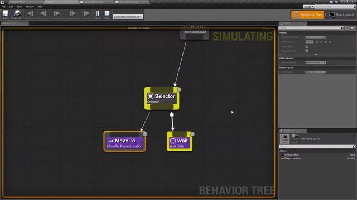Click the Filter Class clear icon
The height and width of the screenshot is (200, 357).
coord(330,42)
